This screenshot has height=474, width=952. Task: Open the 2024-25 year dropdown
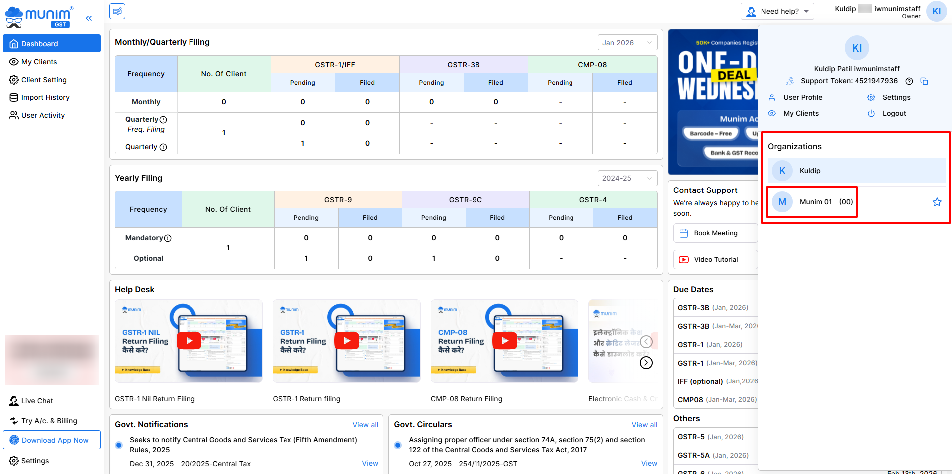click(627, 178)
